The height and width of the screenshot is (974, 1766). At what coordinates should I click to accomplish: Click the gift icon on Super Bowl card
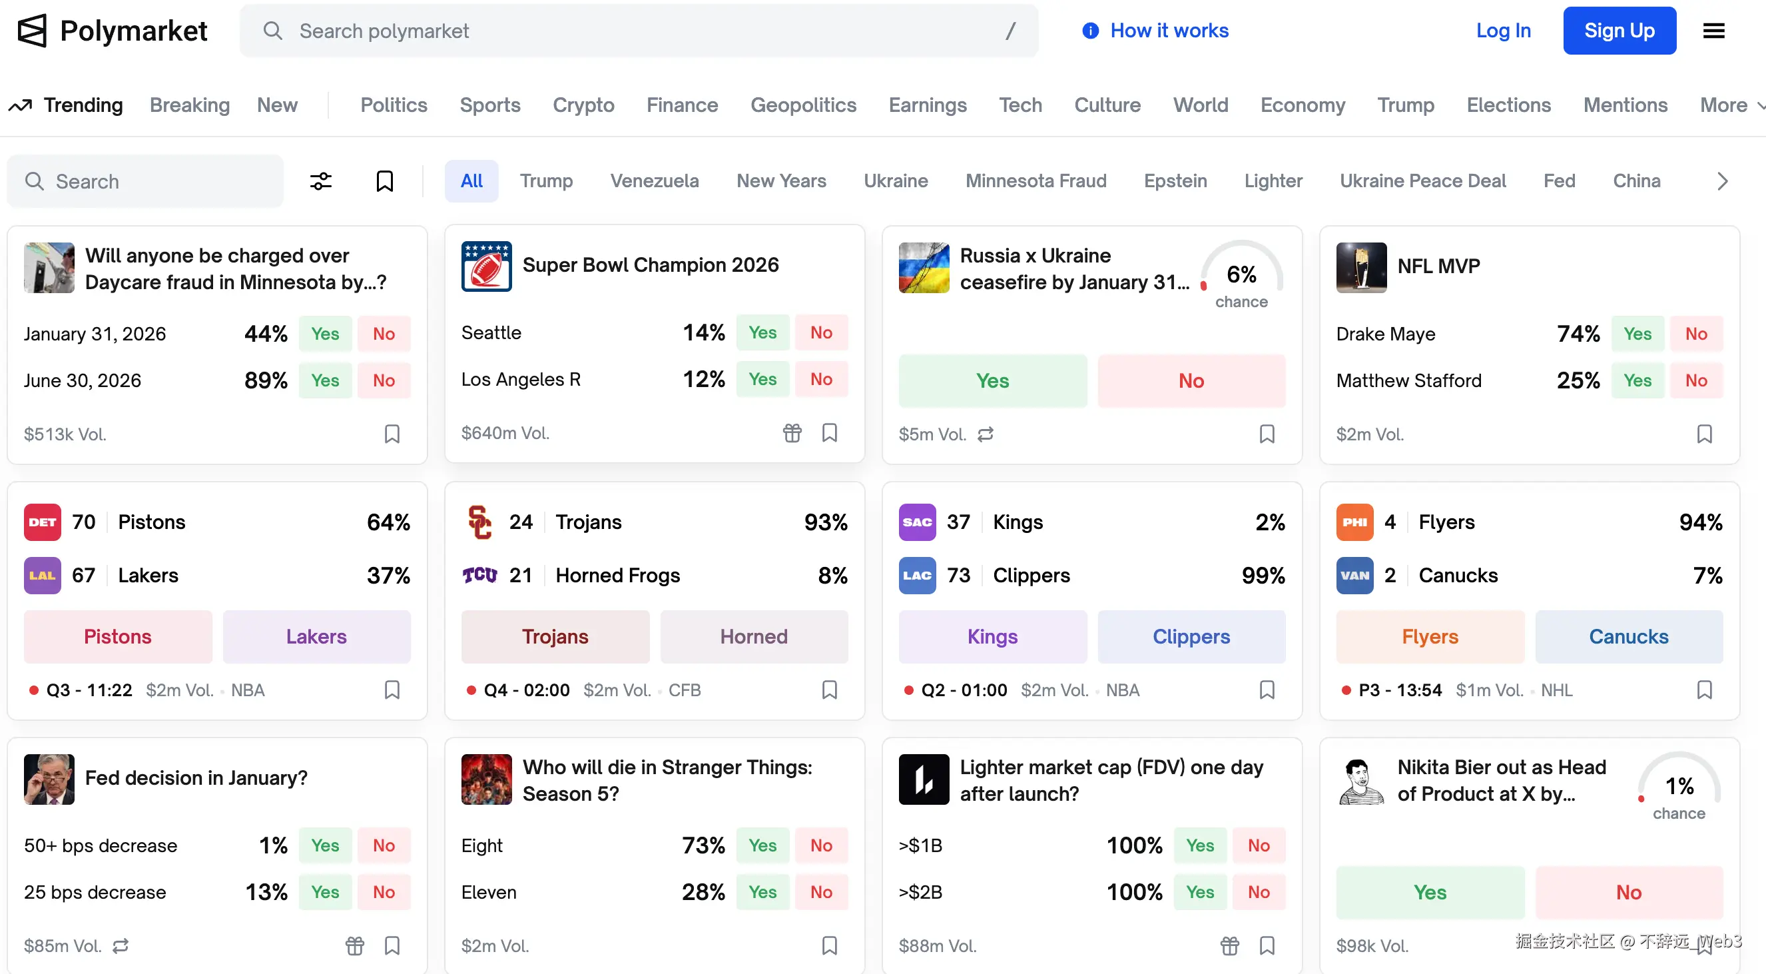coord(792,433)
